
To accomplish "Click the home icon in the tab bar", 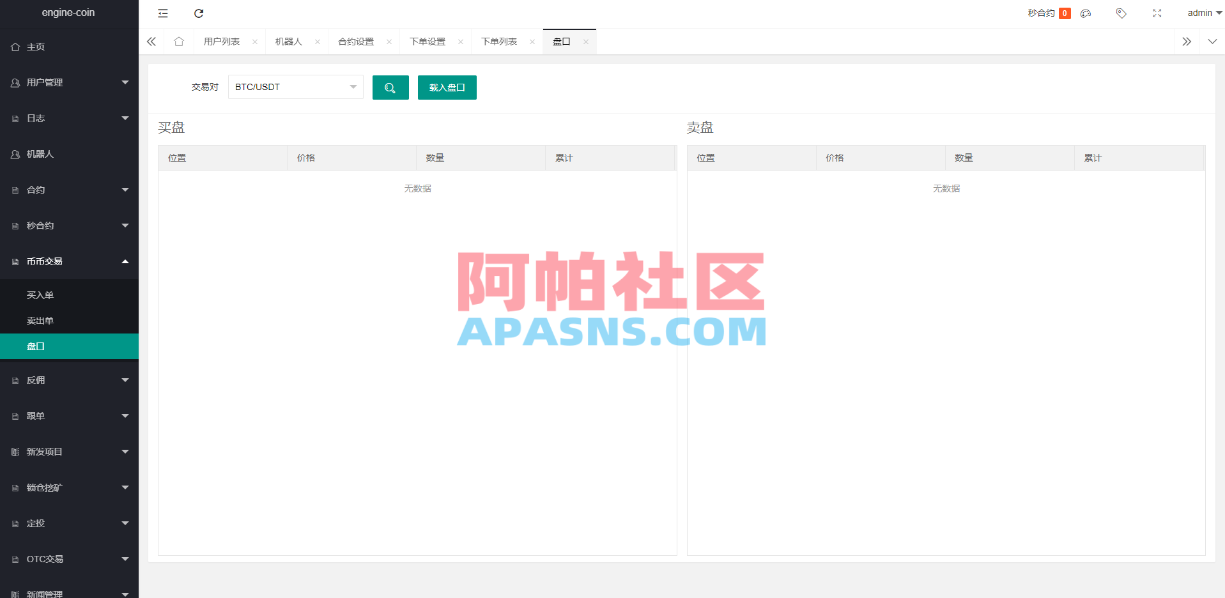I will click(x=178, y=41).
